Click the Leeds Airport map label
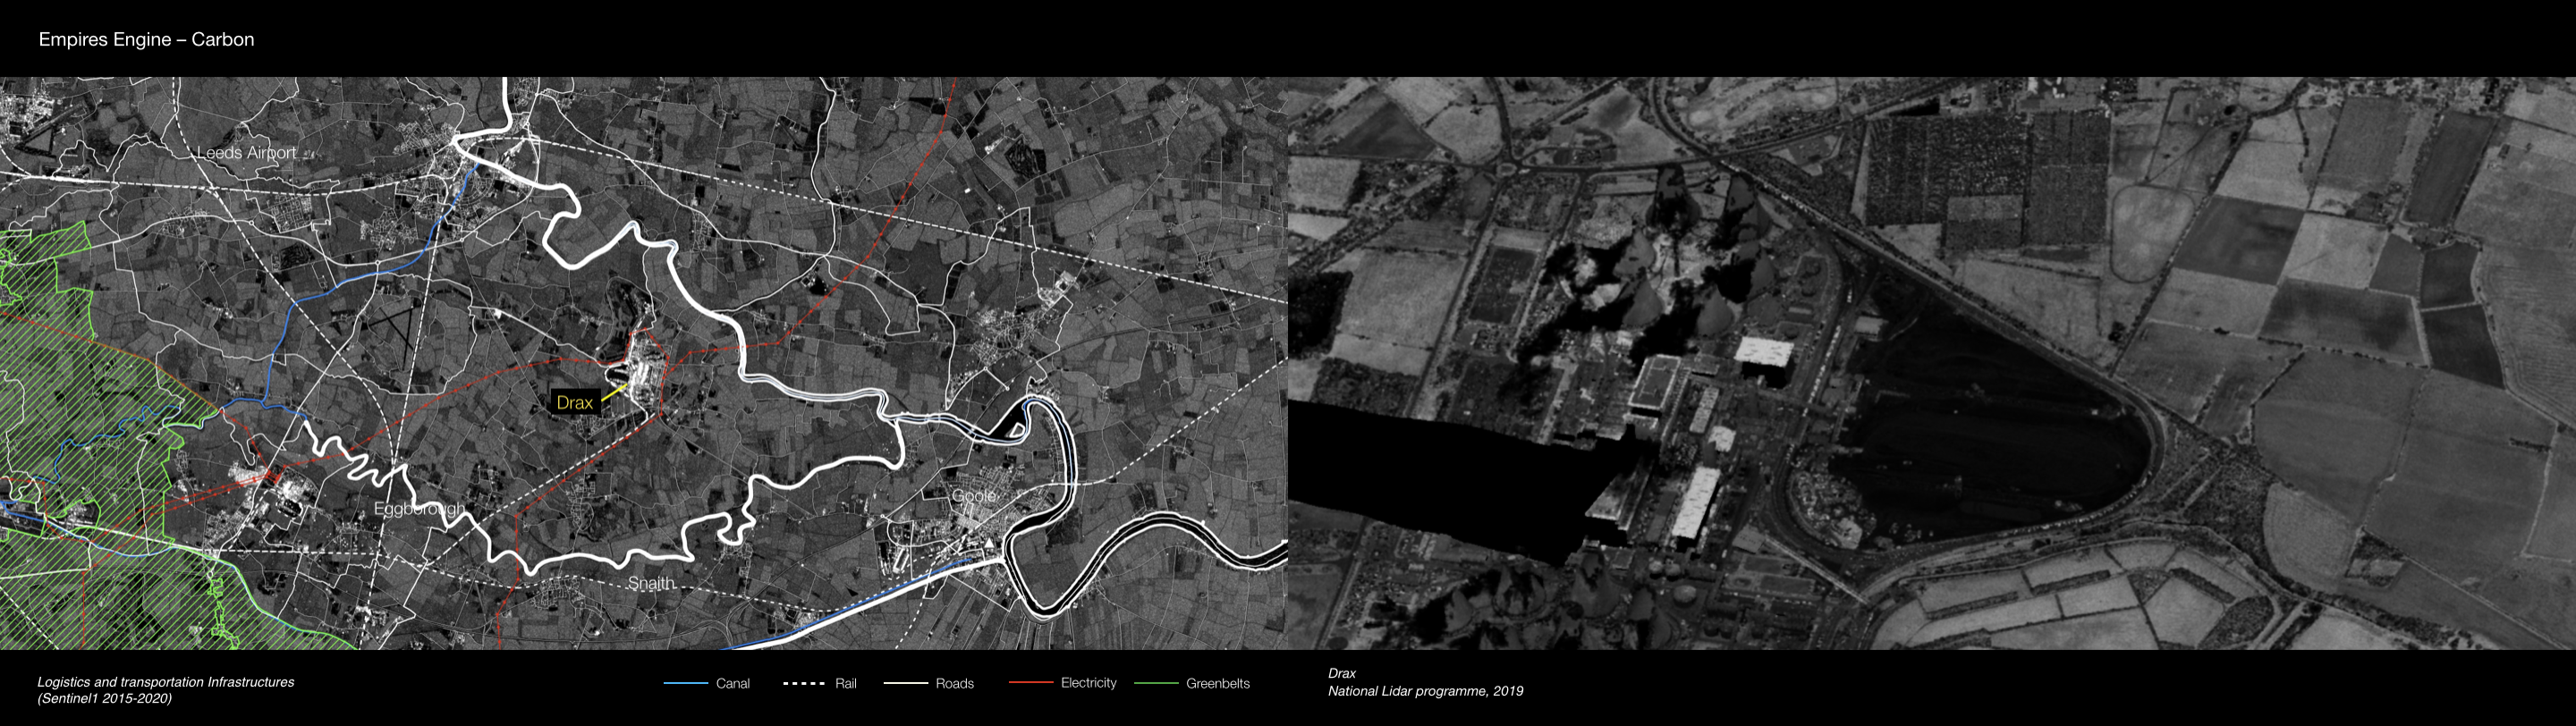Viewport: 2576px width, 726px height. [246, 153]
